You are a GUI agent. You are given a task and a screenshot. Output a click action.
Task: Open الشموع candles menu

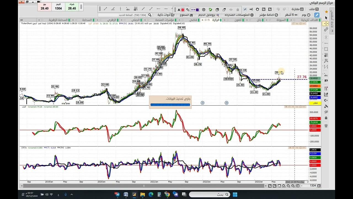tap(187, 15)
